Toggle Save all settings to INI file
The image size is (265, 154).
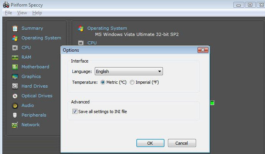point(100,112)
